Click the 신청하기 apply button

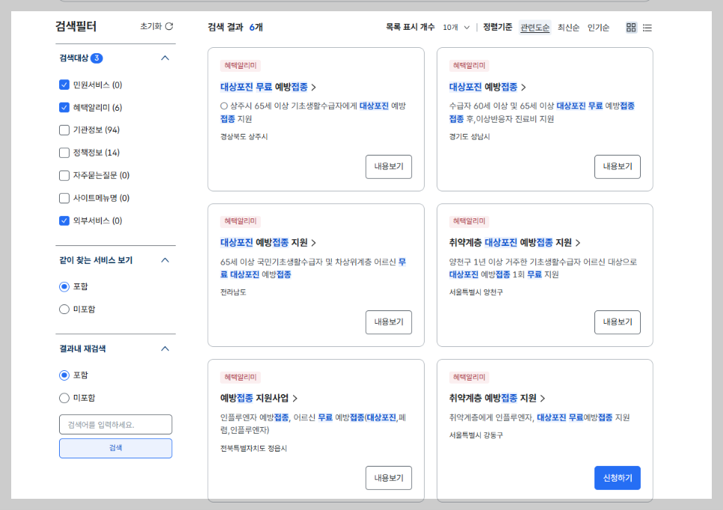(x=618, y=478)
